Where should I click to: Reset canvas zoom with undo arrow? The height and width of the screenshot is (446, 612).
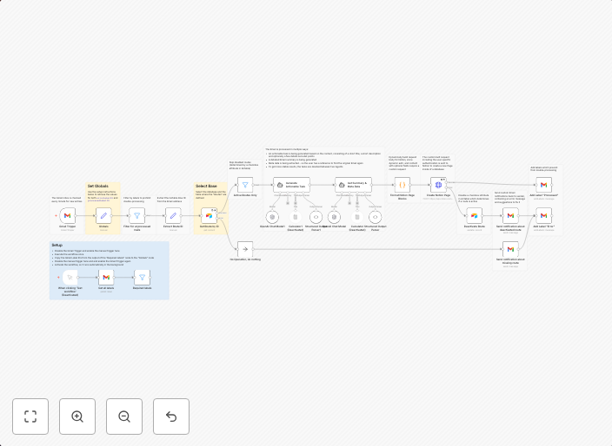[x=171, y=416]
